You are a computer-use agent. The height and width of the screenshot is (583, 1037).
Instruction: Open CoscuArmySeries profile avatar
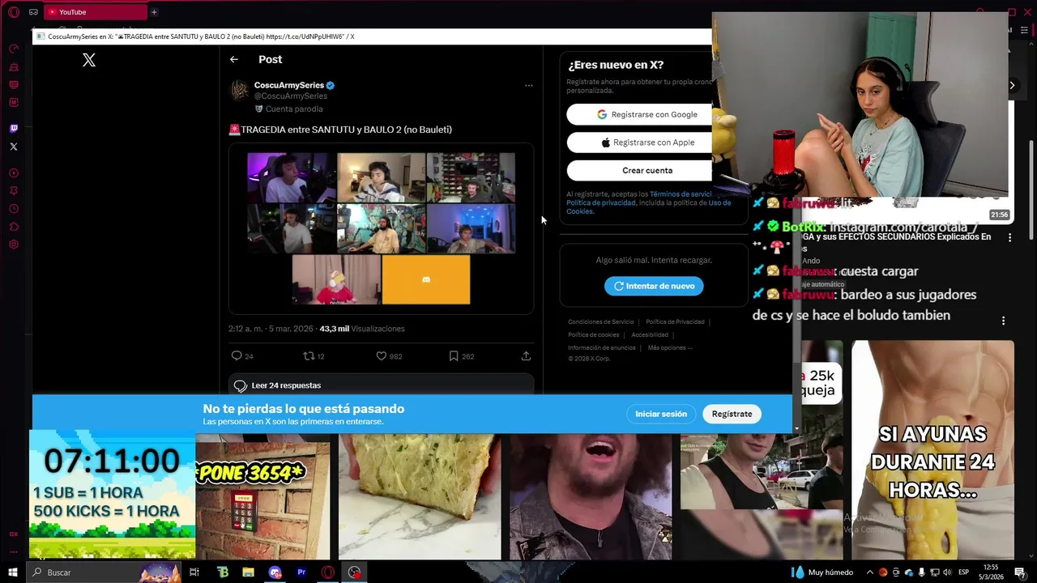pos(239,90)
